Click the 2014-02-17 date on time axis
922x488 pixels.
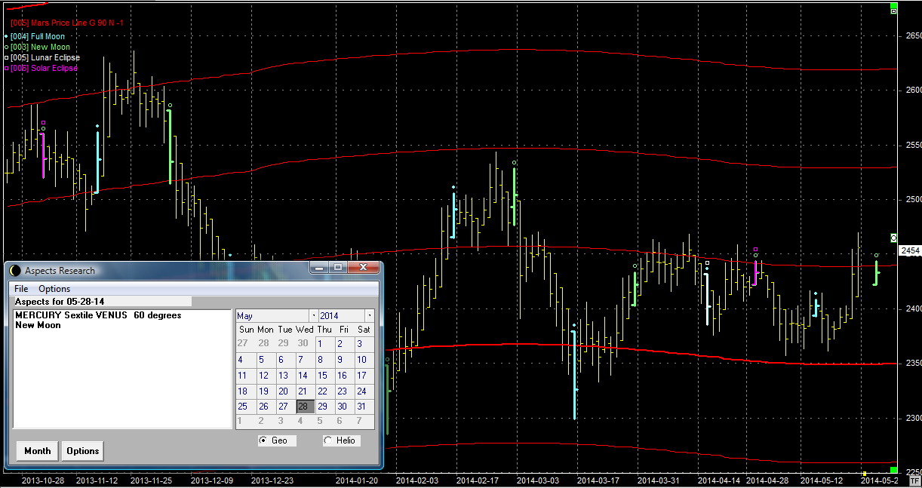tap(479, 480)
